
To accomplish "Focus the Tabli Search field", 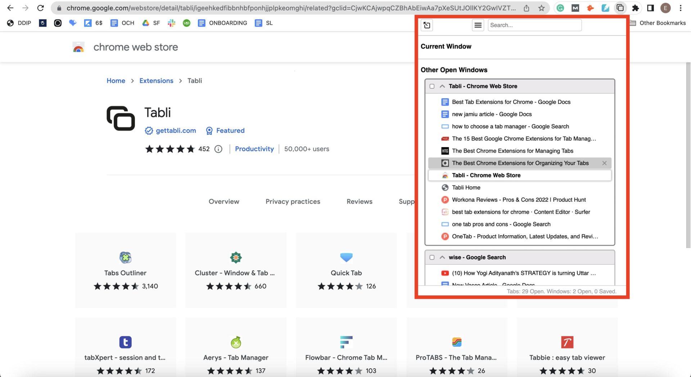I will click(534, 25).
